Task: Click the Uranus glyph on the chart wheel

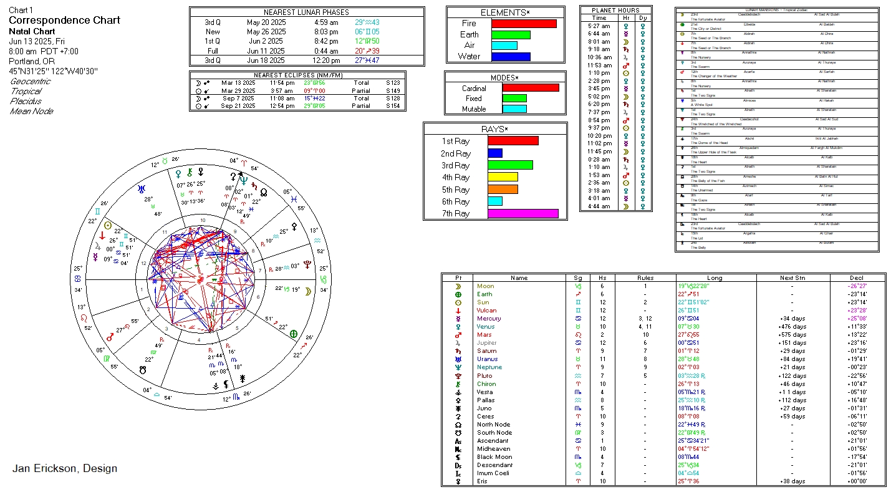Action: point(143,188)
